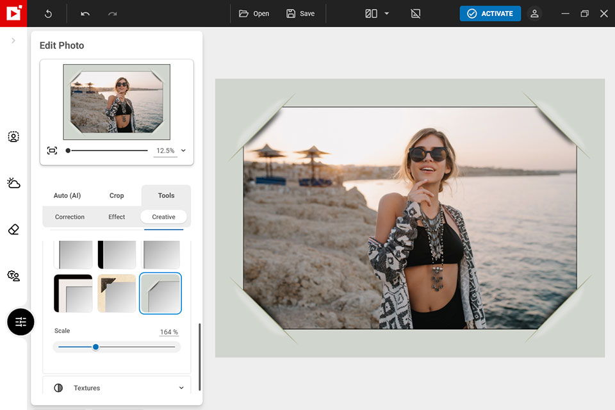The width and height of the screenshot is (615, 410).
Task: Choose the plain gray frame thumbnail
Action: (x=160, y=254)
